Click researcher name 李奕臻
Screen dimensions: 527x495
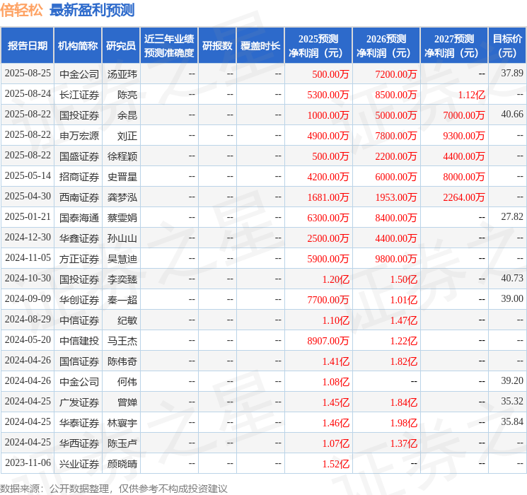[122, 279]
